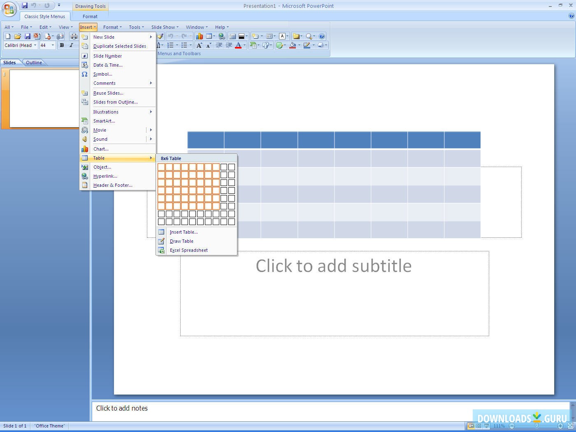The image size is (576, 432).
Task: Start Slide Show from status bar icon
Action: point(486,426)
